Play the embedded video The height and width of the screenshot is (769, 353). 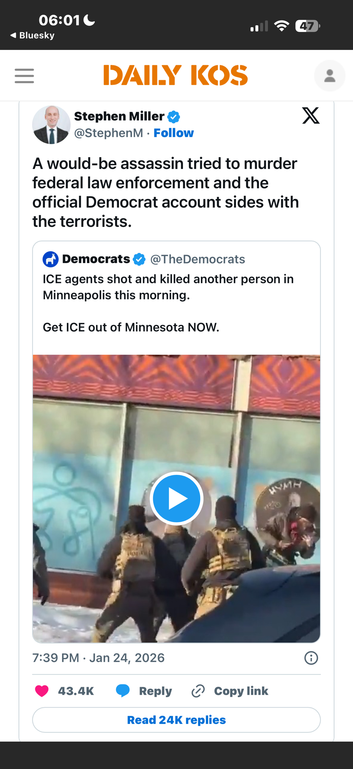pyautogui.click(x=176, y=498)
